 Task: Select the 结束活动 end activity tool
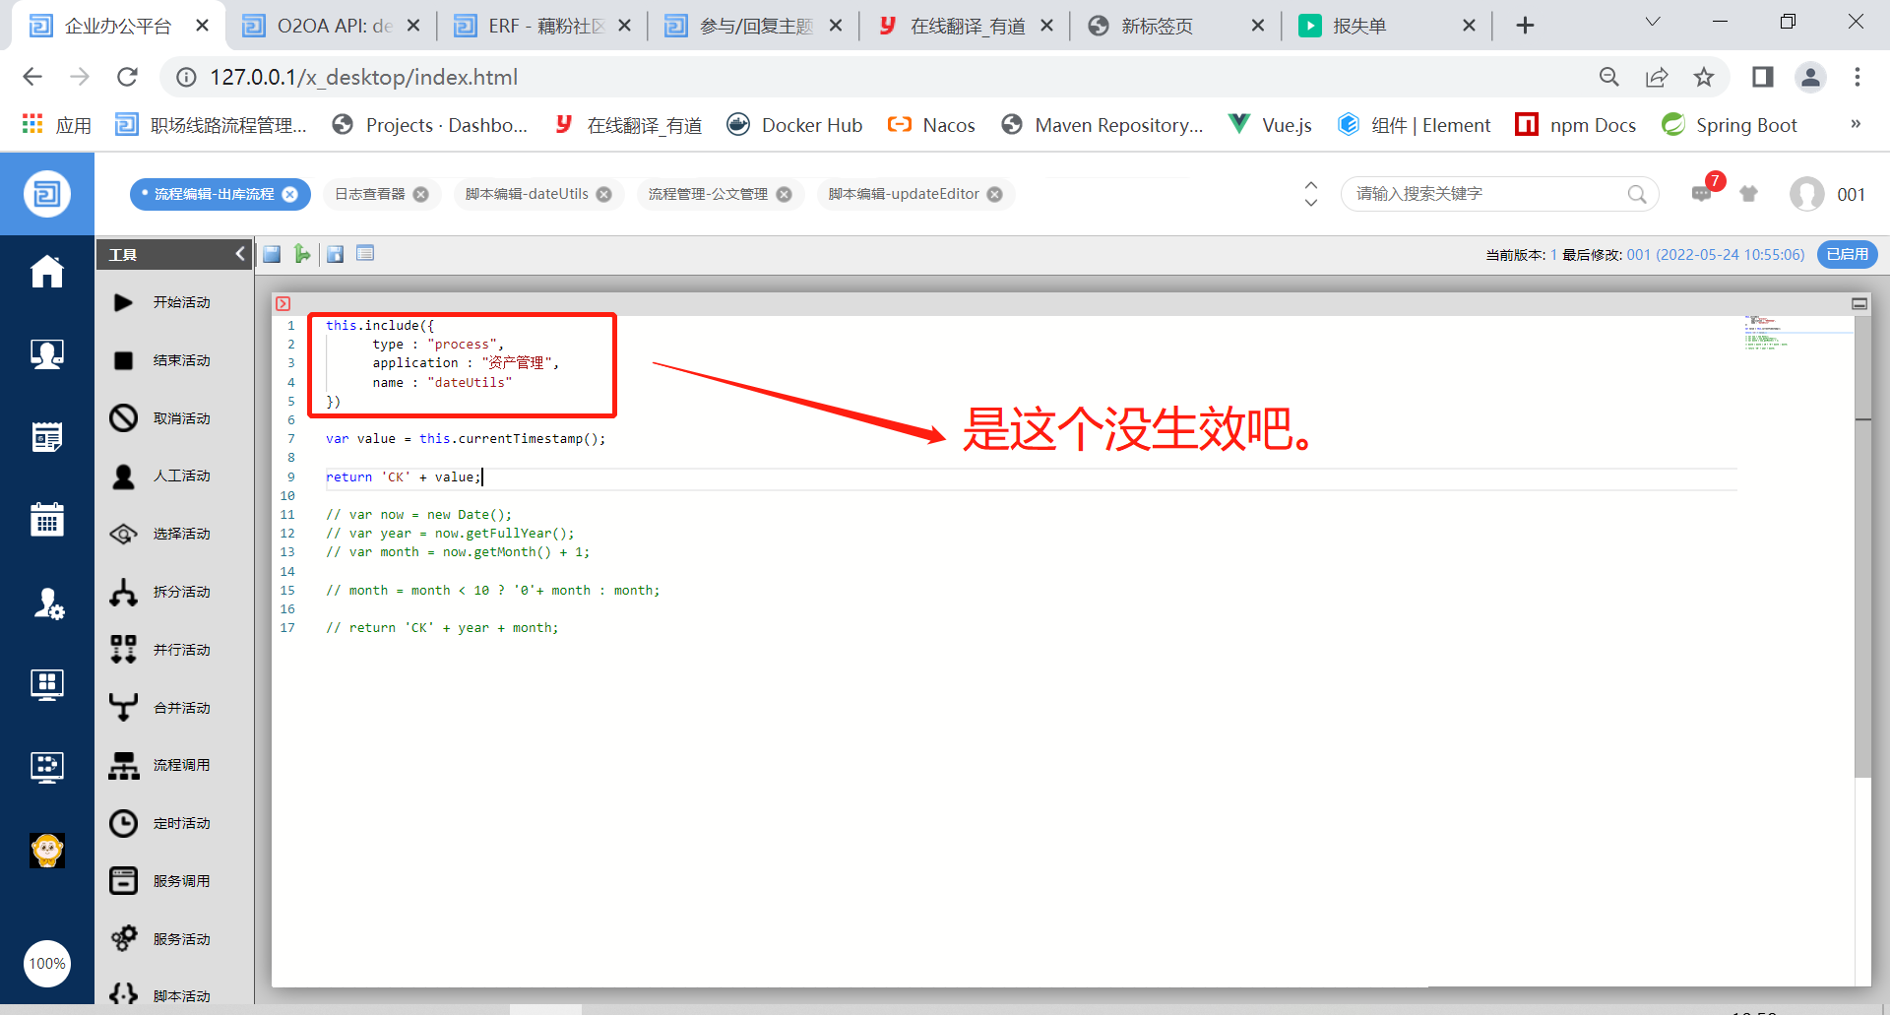tap(160, 360)
